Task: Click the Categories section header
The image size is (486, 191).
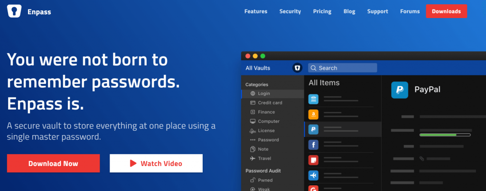Action: coord(257,84)
